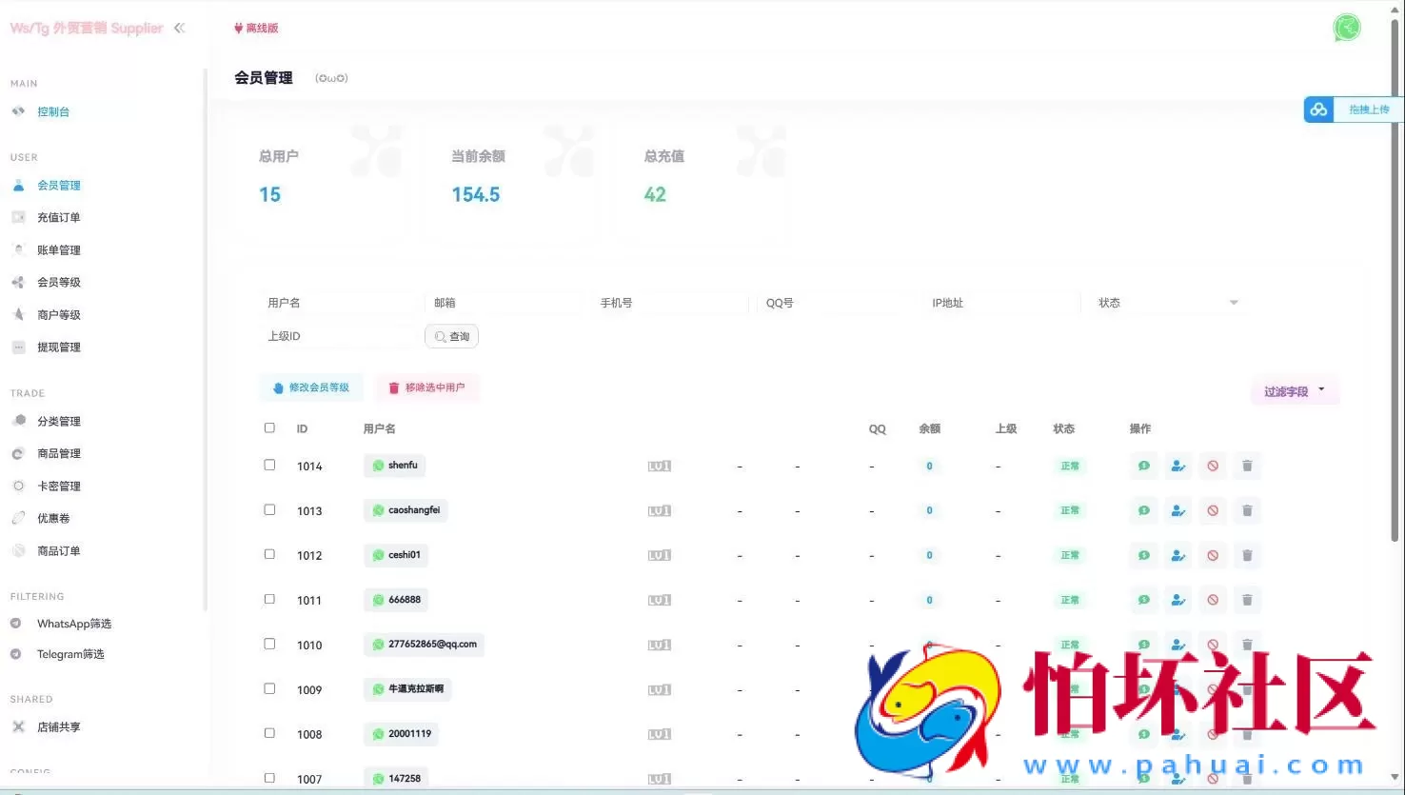Open the balance adjustment icon for user shenfu
This screenshot has height=795, width=1405.
(1143, 466)
